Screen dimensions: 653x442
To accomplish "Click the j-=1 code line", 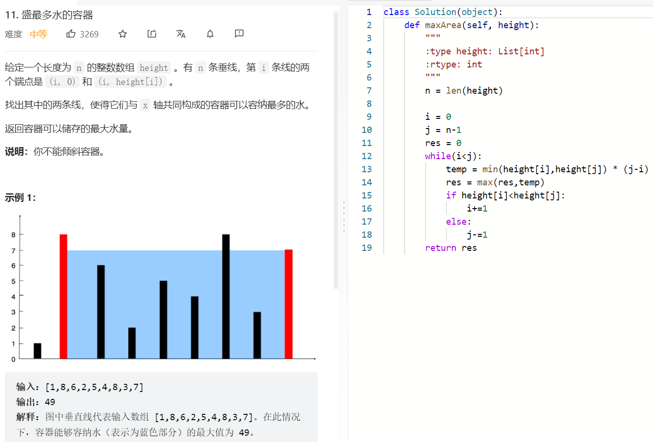I will click(x=477, y=235).
